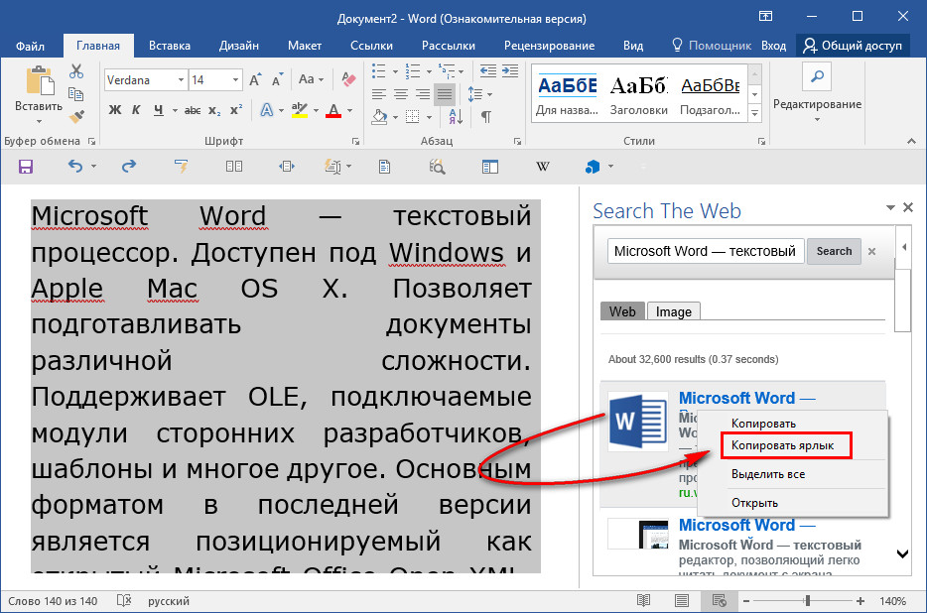
Task: Switch to the Вставка ribbon tab
Action: coord(169,46)
